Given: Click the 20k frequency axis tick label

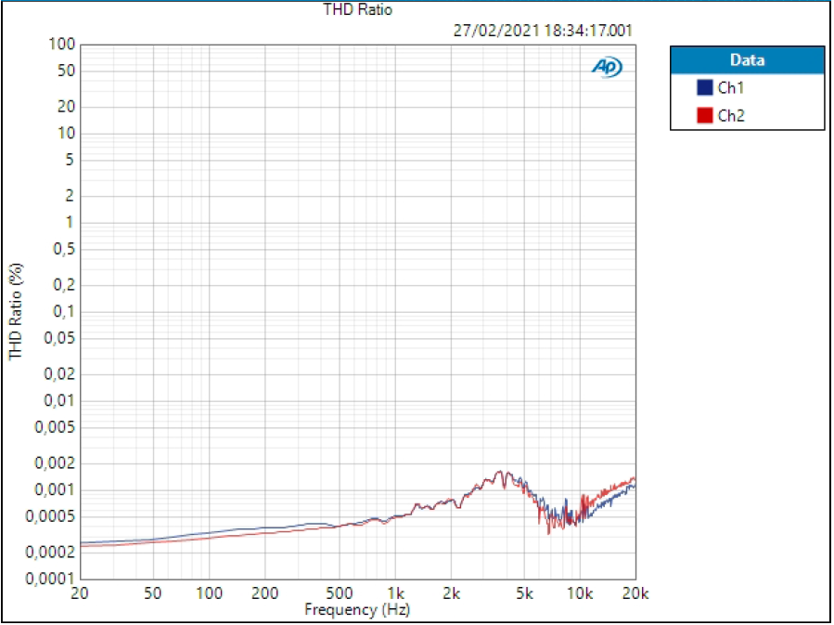Looking at the screenshot, I should pos(635,593).
